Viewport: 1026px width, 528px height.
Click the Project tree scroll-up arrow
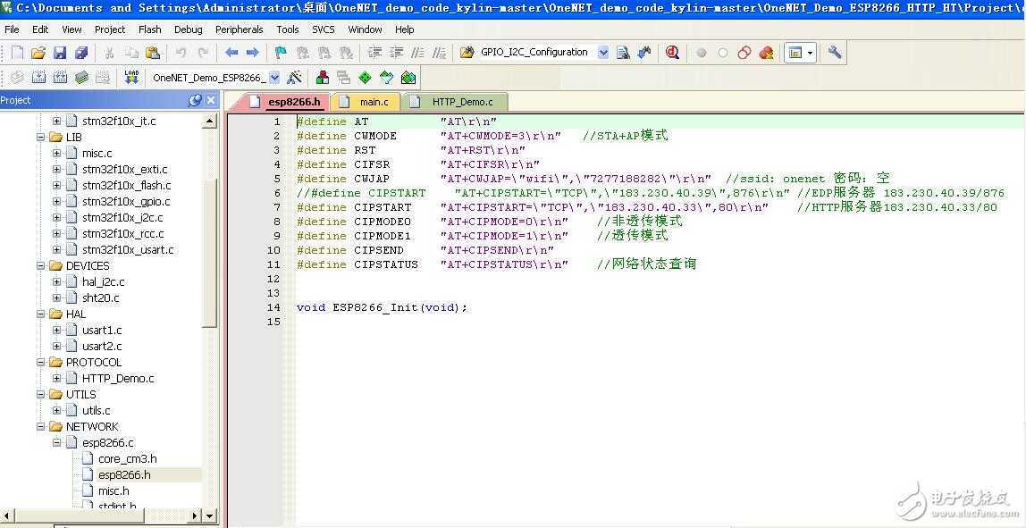click(x=209, y=121)
